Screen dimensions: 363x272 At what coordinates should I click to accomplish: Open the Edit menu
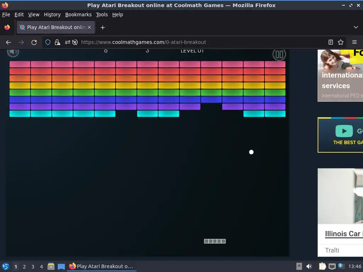pos(19,15)
